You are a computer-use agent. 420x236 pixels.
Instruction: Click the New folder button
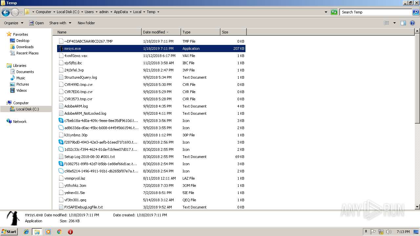click(86, 23)
